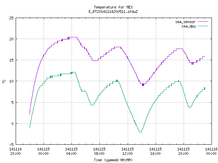Click the x-axis label 141115 08:00
Viewport: 218px width, 163px height.
pos(99,151)
